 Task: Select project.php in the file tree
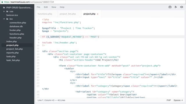point(12,45)
